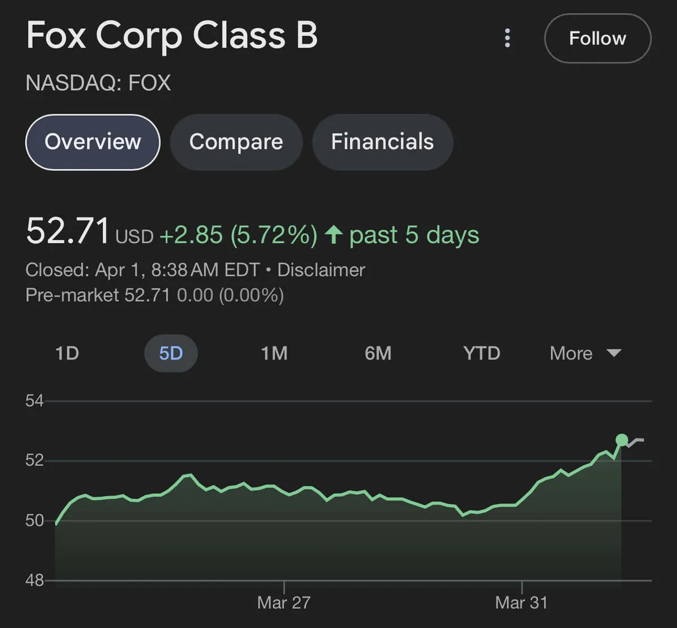Screen dimensions: 677x628
Task: Select the 5D chart range
Action: click(171, 353)
